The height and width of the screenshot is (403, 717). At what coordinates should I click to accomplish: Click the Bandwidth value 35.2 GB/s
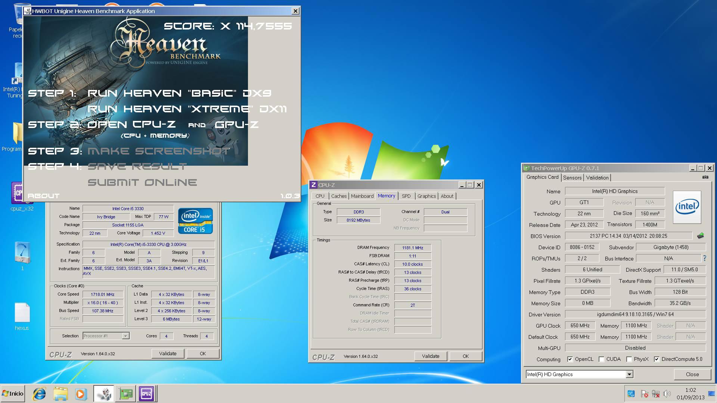click(x=680, y=303)
